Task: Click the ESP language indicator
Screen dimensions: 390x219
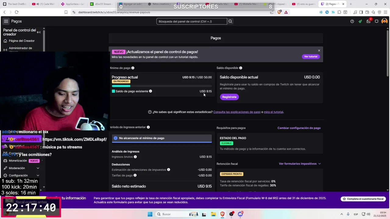Action: click(356, 214)
